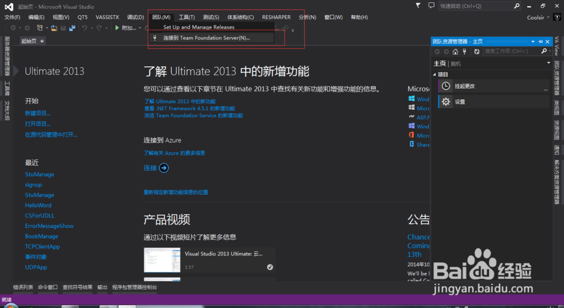This screenshot has height=308, width=564.
Task: Open the New Project dropdown arrow
Action: point(47,28)
